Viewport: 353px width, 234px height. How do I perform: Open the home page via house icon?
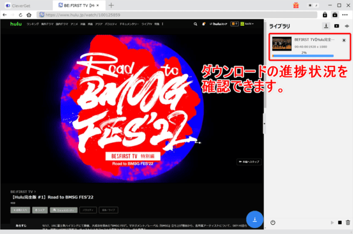[x=29, y=15]
